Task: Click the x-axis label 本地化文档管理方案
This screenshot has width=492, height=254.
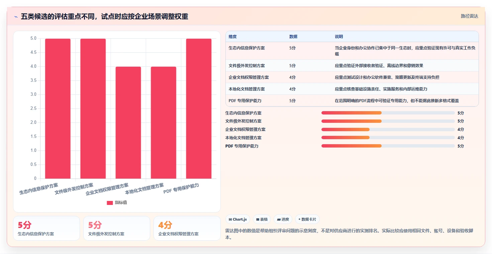Action: coord(144,189)
